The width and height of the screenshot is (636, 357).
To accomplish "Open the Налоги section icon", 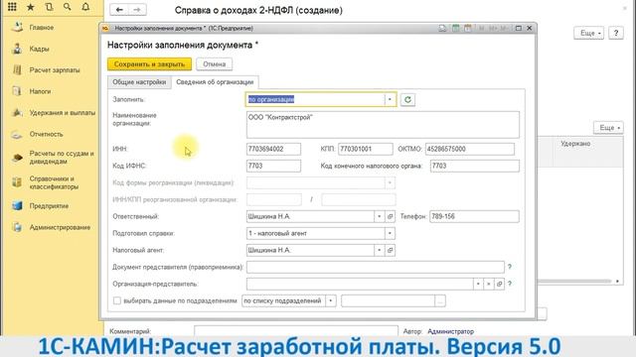I will (x=17, y=91).
